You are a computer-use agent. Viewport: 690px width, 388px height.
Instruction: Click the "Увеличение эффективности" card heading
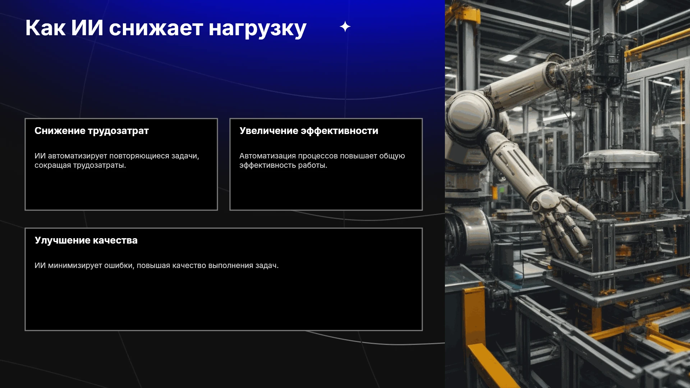(309, 131)
